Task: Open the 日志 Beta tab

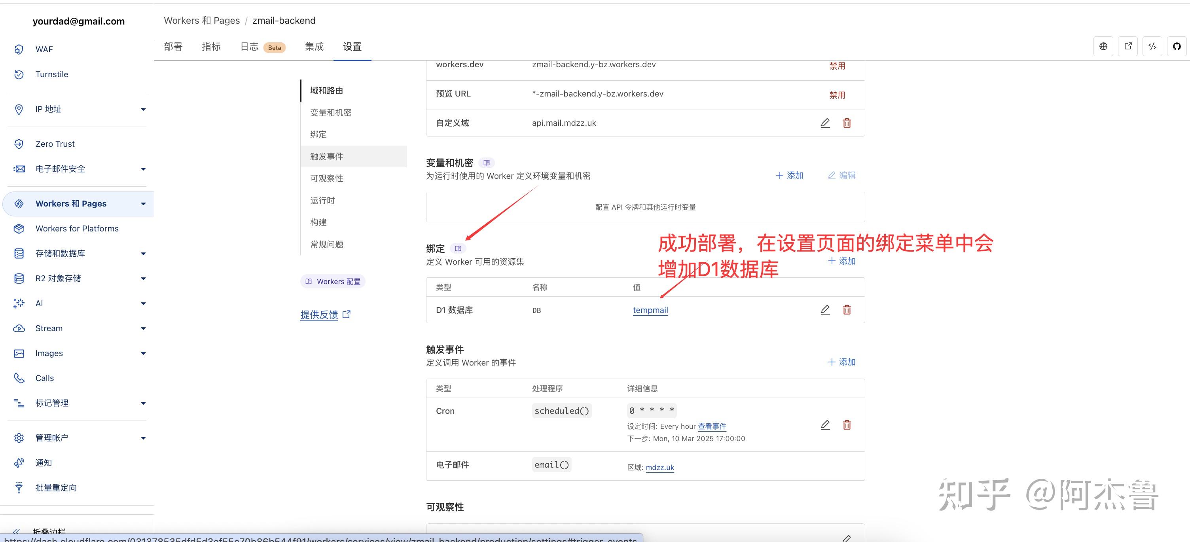Action: click(250, 46)
